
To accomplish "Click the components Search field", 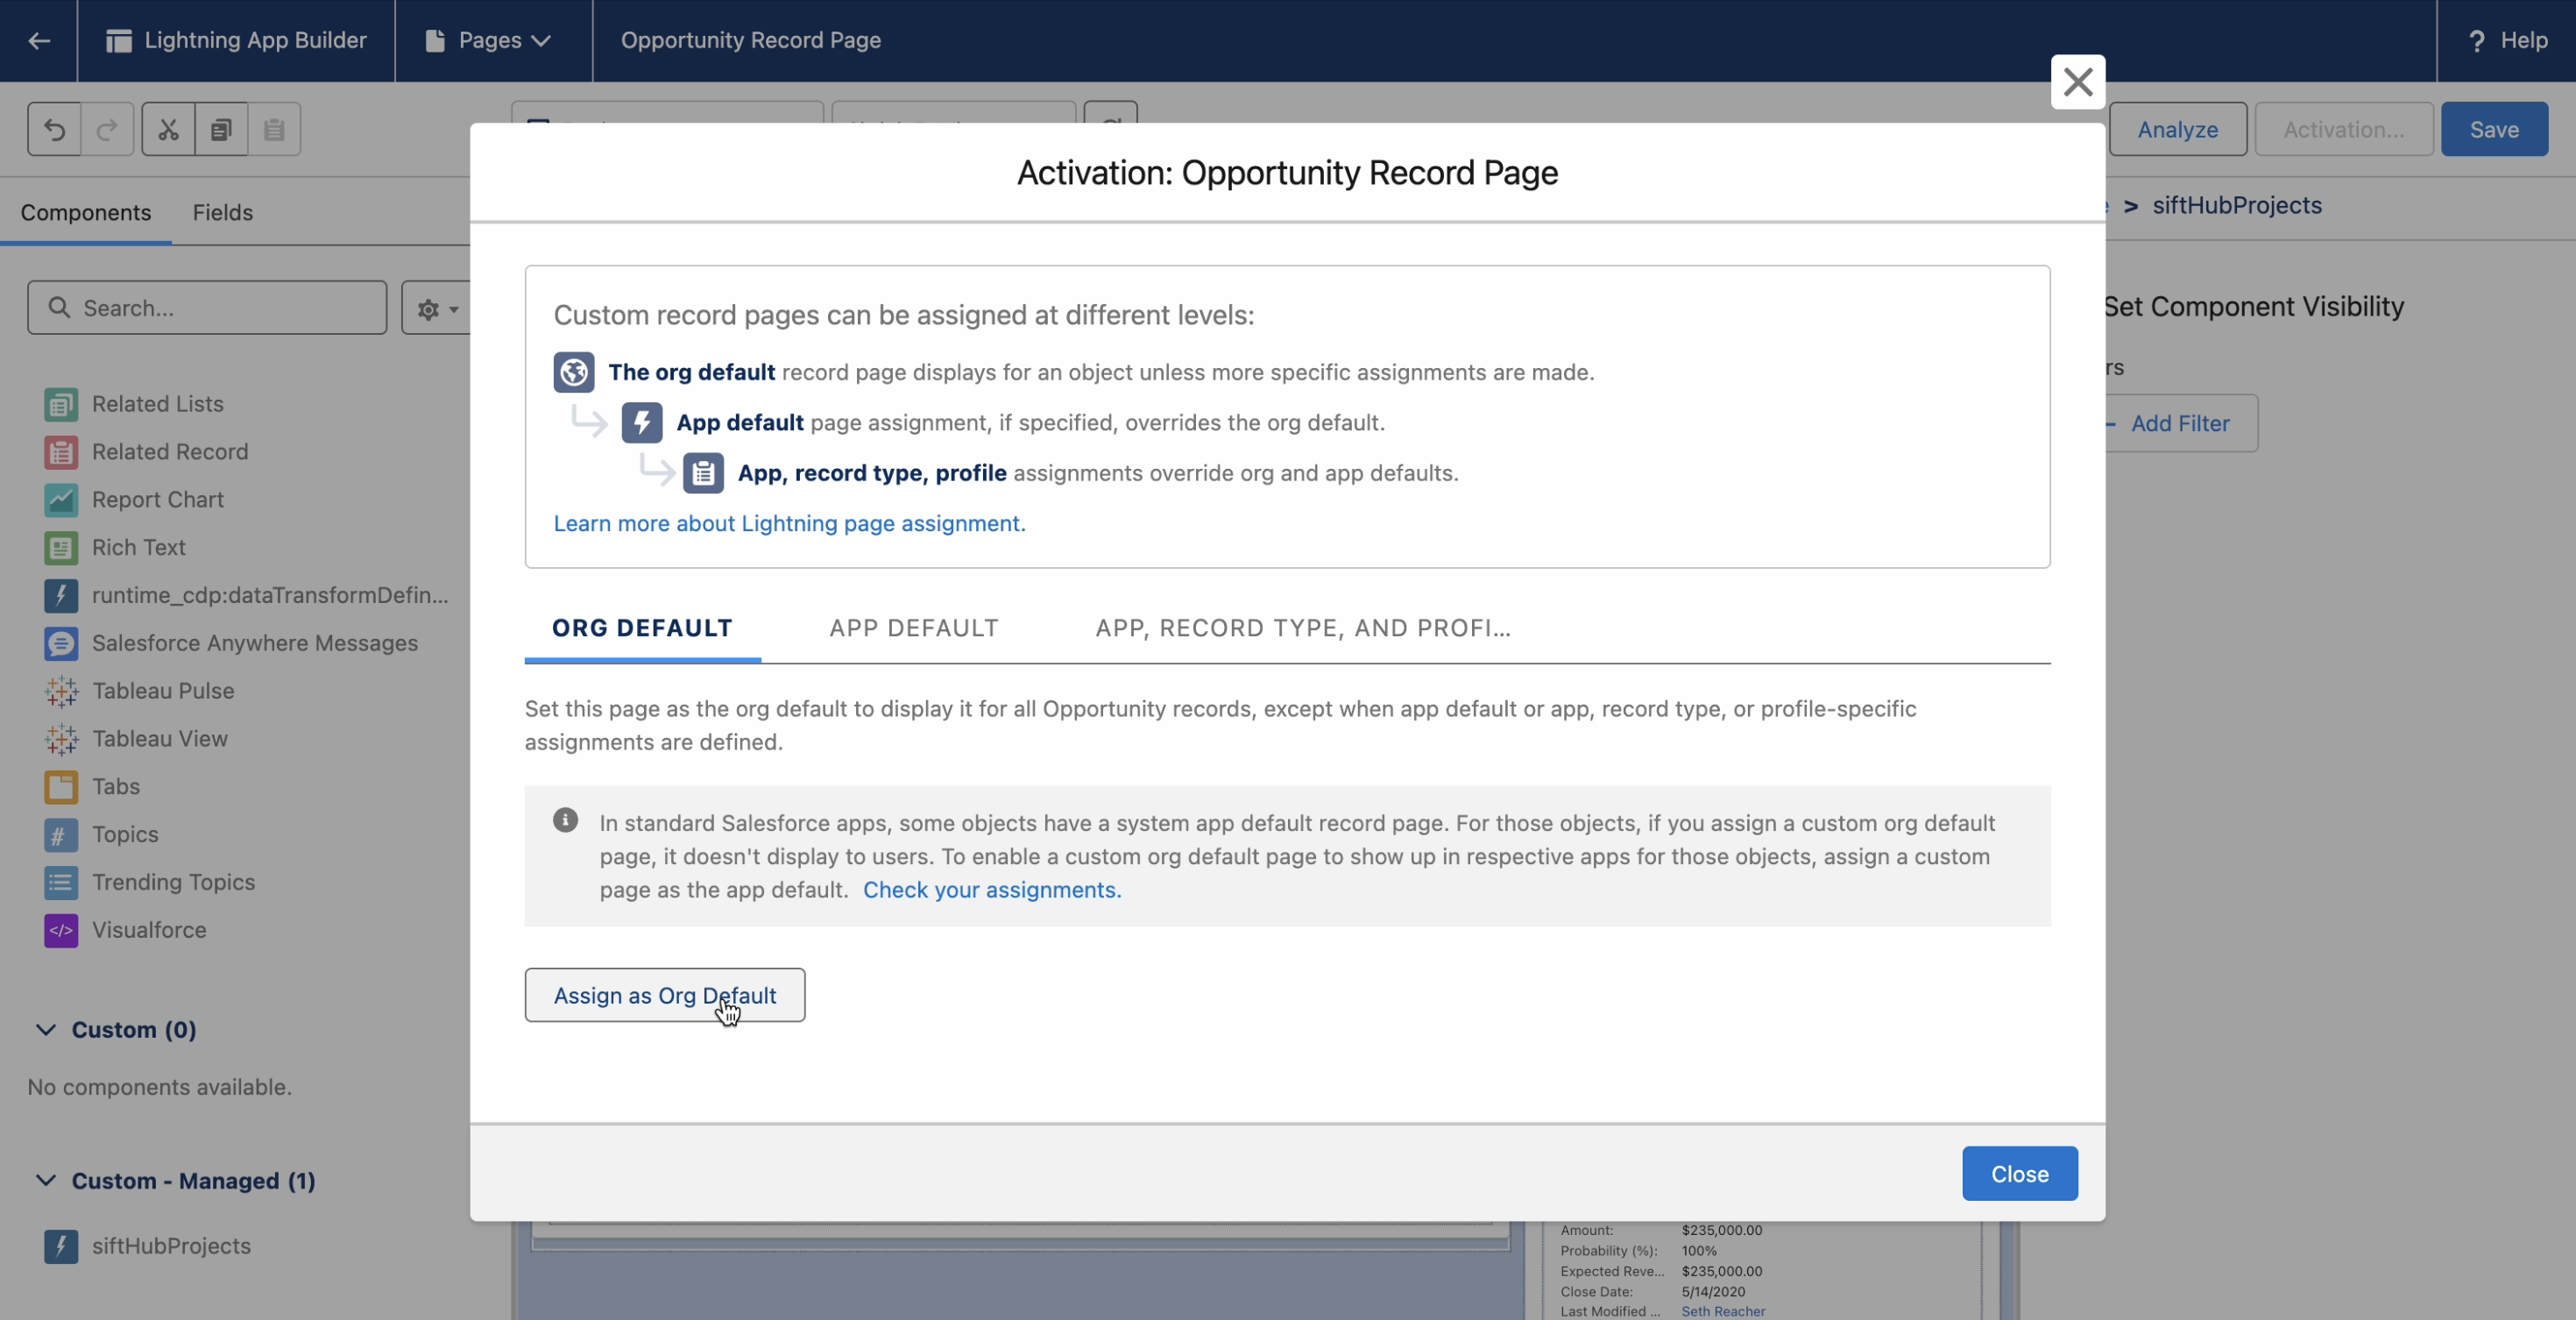I will 220,308.
